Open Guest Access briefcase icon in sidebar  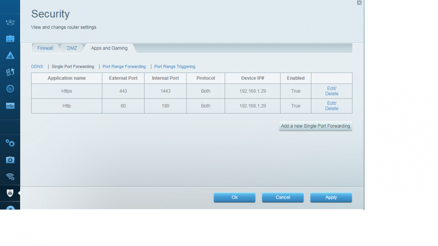(10, 39)
